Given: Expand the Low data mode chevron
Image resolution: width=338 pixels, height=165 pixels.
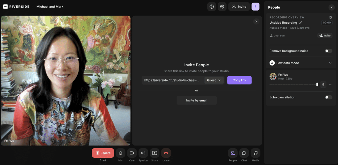Looking at the screenshot, I should coord(330,63).
